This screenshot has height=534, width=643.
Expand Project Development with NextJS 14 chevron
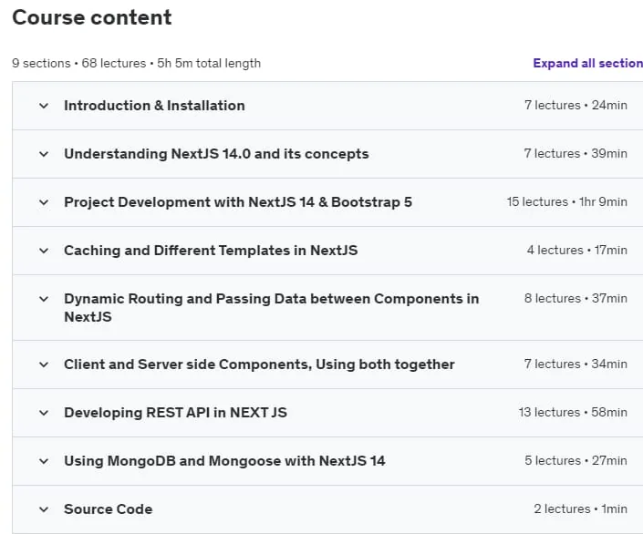(x=44, y=202)
